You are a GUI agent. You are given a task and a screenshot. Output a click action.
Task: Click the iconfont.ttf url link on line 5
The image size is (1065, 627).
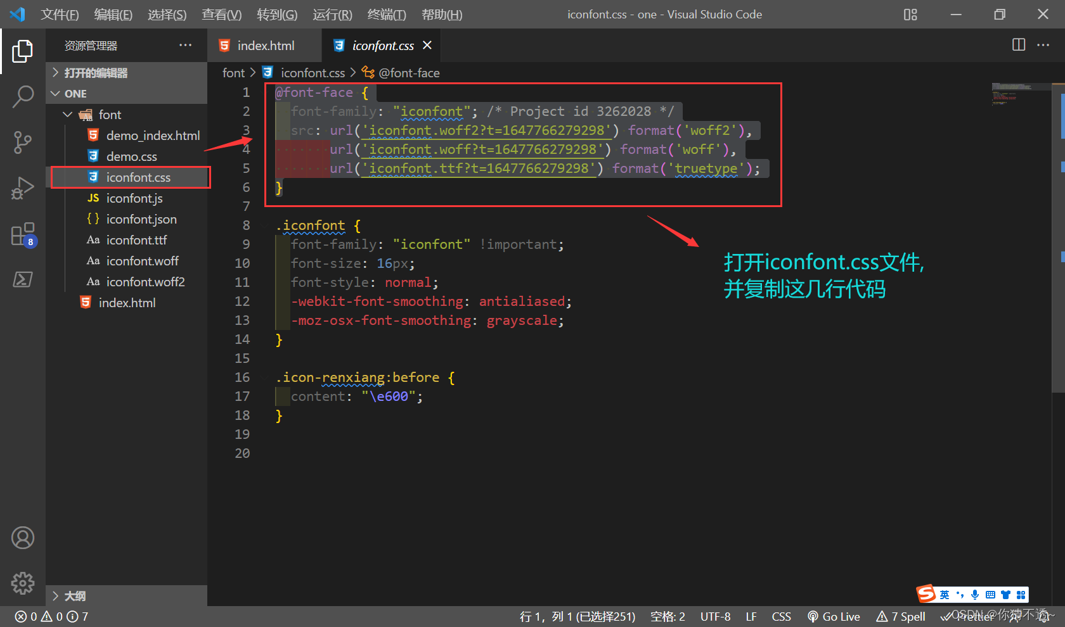click(x=479, y=168)
